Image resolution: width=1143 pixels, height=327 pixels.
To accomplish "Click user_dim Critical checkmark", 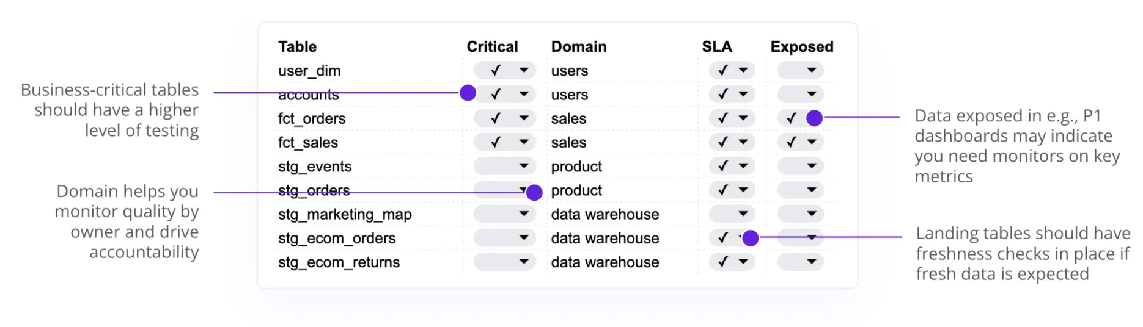I will coord(496,70).
